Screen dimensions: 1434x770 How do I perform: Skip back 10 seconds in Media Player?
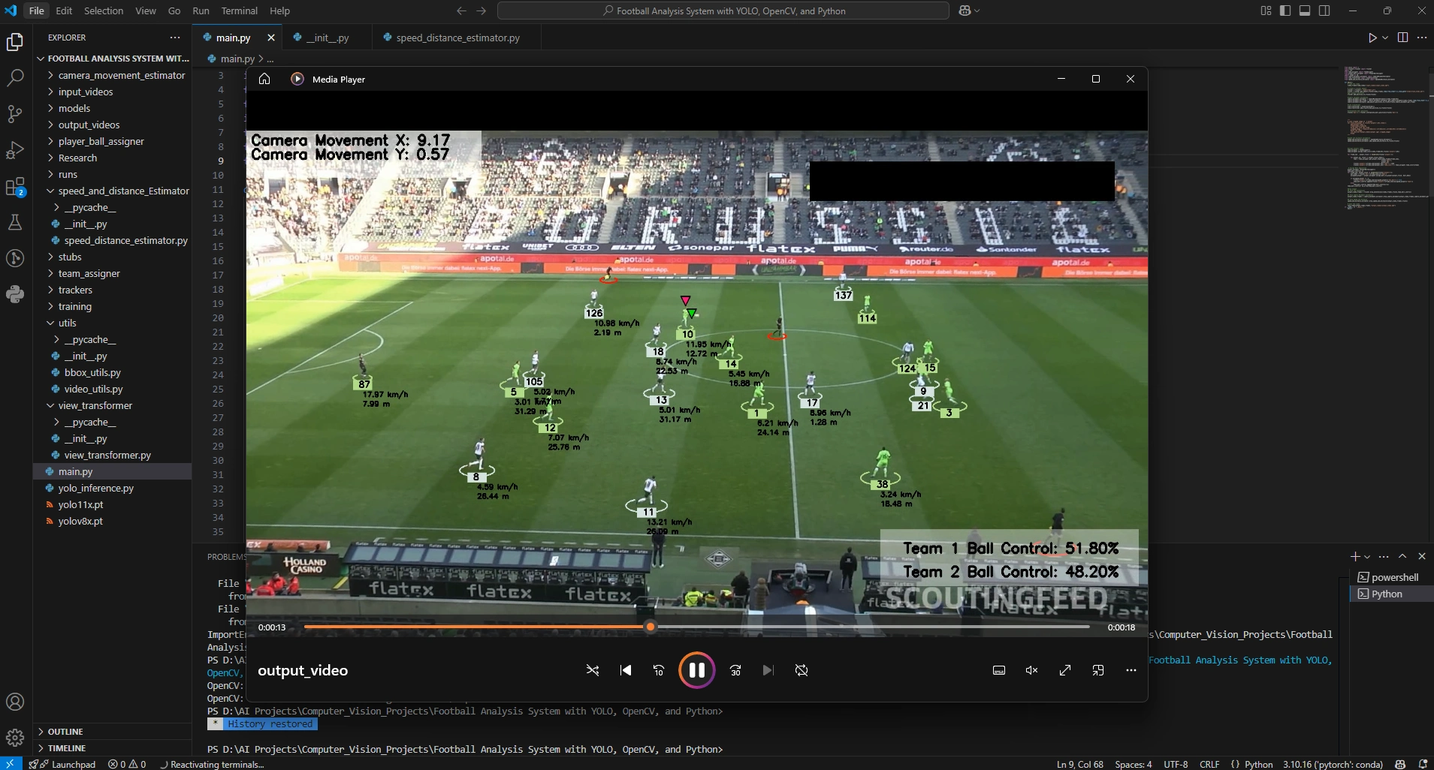(659, 670)
